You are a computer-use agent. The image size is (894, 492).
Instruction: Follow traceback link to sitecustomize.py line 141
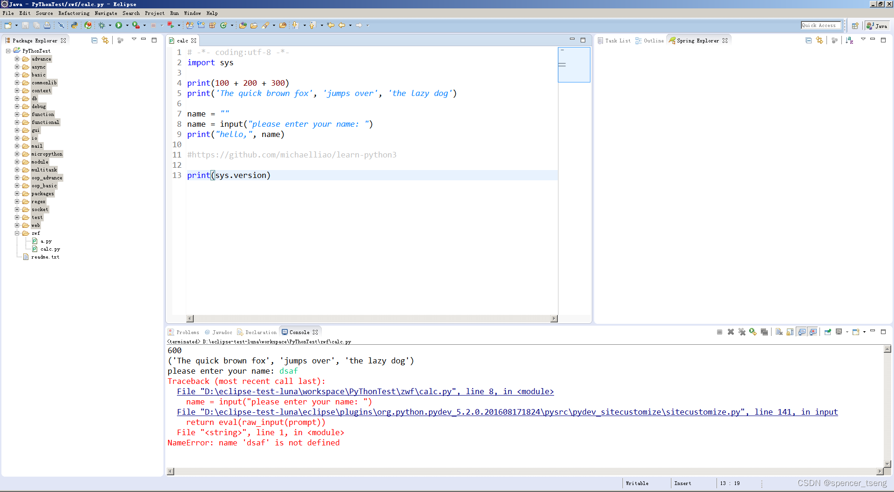pyautogui.click(x=507, y=412)
